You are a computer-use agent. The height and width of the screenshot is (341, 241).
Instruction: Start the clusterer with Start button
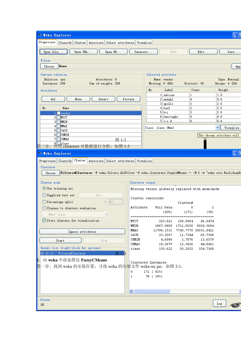60,241
